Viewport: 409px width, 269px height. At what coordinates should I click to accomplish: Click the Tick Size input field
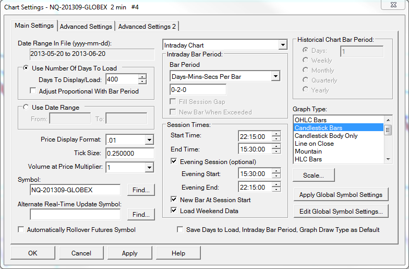tap(130, 153)
